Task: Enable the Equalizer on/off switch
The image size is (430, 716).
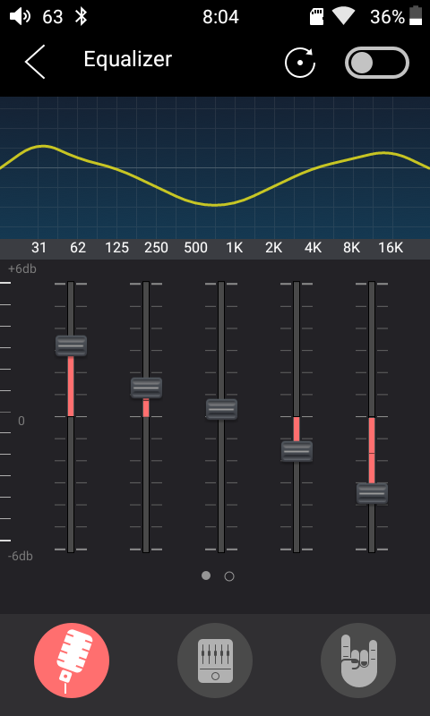Action: (x=377, y=62)
